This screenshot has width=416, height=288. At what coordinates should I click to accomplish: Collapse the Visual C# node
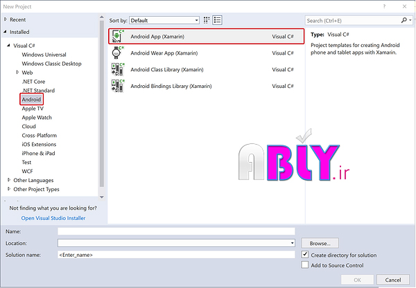click(x=9, y=45)
